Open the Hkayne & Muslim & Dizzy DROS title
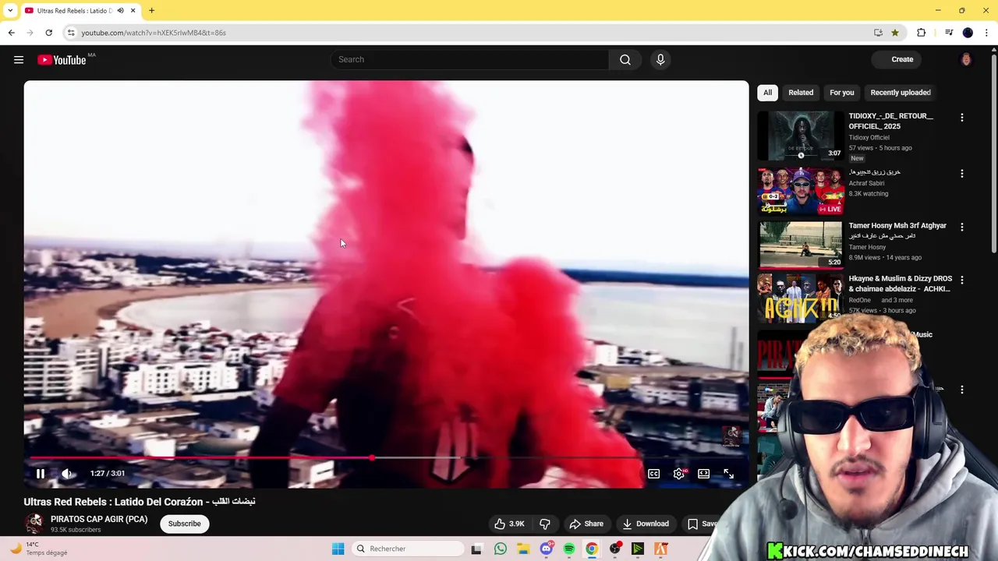The width and height of the screenshot is (998, 561). click(901, 284)
